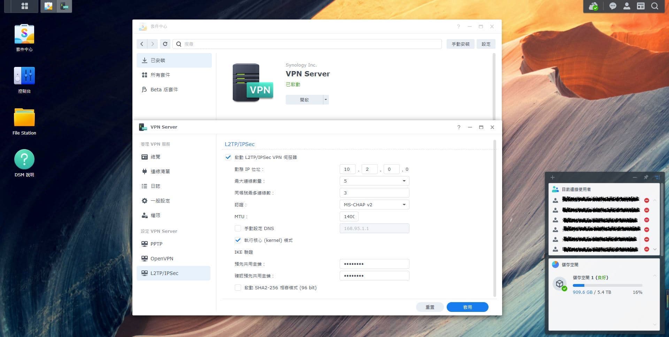Screen dimensions: 669x337
Task: Enable manual DNS setting checkbox
Action: pos(238,228)
